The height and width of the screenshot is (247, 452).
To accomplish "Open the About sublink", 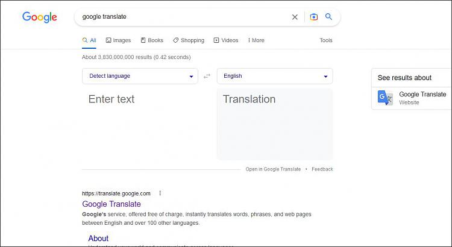I will click(x=98, y=239).
